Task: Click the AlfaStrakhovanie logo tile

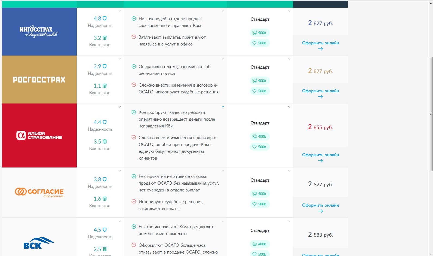Action: coord(39,135)
